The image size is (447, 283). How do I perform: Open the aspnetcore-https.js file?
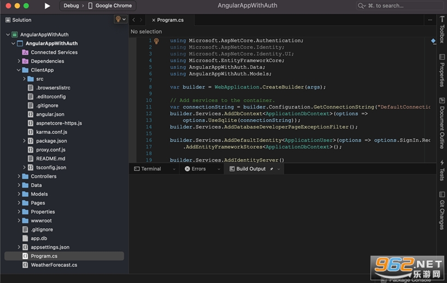tap(58, 123)
